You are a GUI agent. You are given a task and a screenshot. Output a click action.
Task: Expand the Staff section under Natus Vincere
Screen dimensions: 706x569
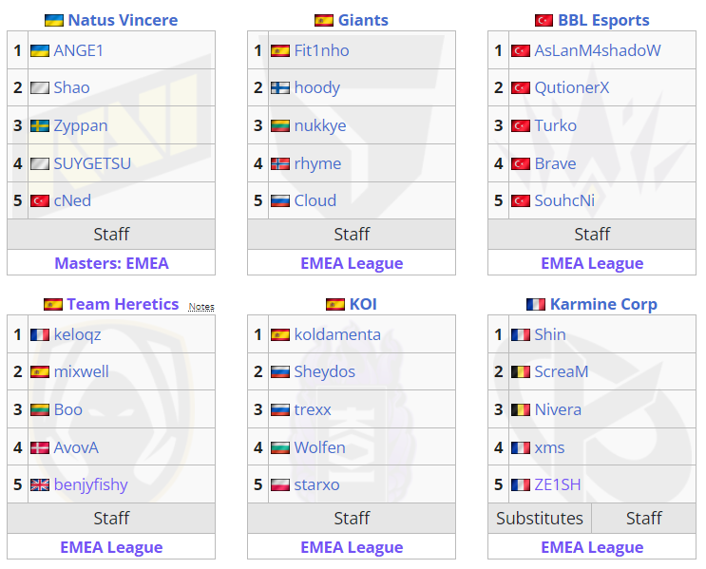coord(111,235)
